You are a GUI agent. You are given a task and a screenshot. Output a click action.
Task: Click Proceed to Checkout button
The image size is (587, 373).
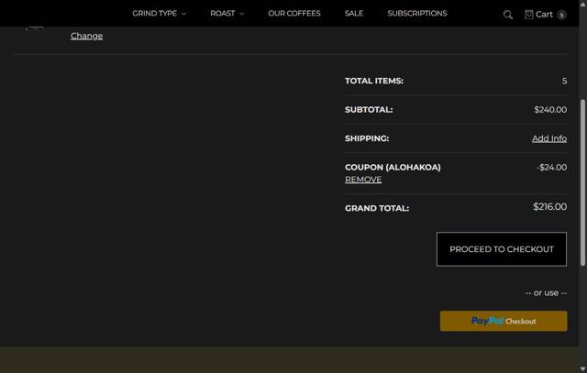point(502,249)
